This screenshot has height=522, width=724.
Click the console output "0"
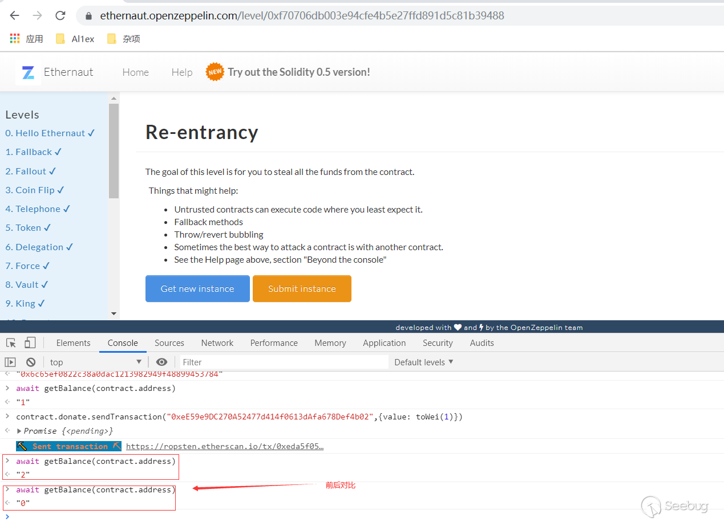tap(23, 503)
